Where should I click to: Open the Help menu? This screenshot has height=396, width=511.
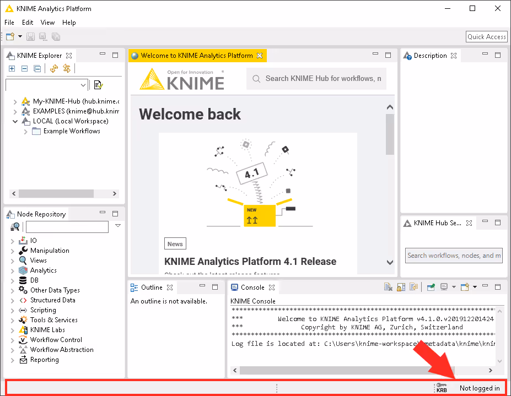tap(69, 23)
